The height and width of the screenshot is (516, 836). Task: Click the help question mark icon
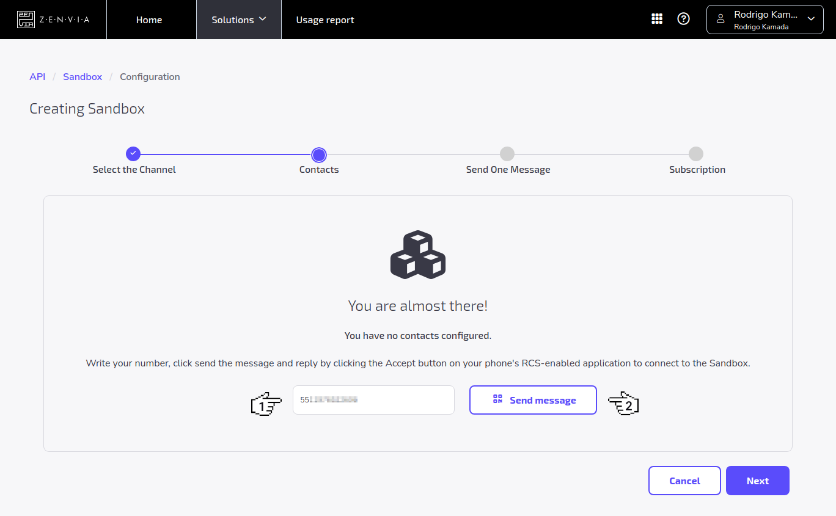[683, 18]
